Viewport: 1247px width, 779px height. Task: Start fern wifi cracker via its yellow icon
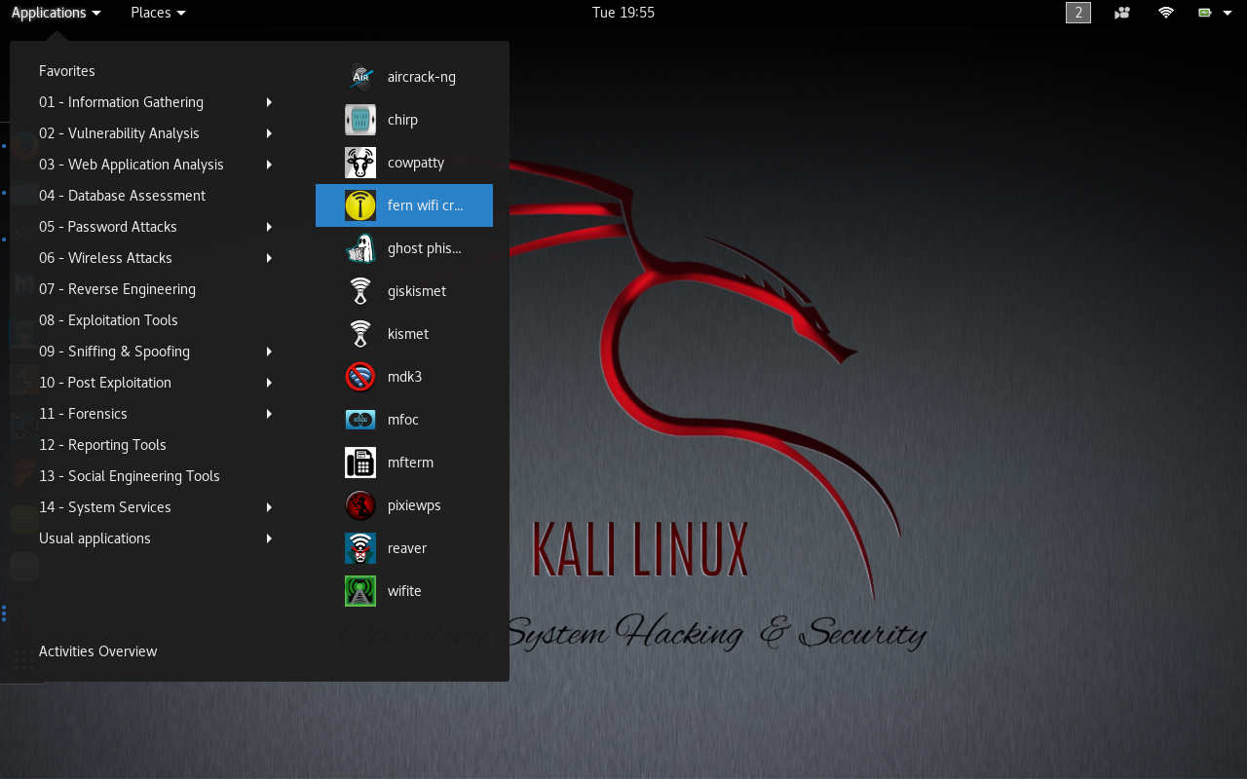(x=360, y=205)
